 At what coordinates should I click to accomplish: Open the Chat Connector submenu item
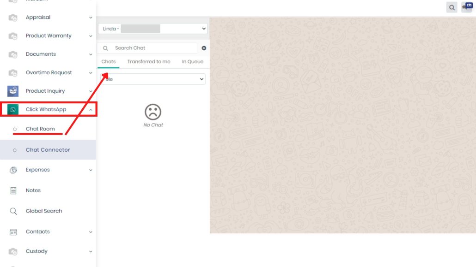pos(48,150)
